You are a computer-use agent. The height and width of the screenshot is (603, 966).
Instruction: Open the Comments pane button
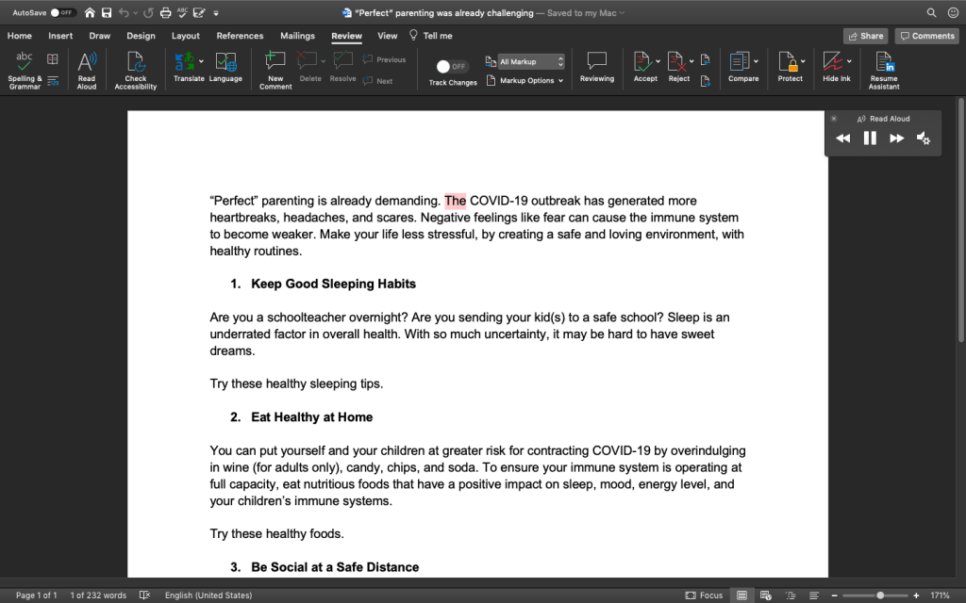coord(926,36)
